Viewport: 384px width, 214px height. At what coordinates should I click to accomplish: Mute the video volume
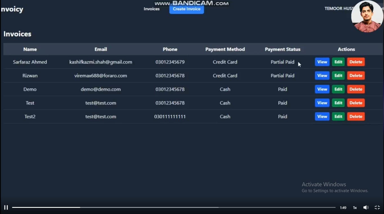(366, 208)
